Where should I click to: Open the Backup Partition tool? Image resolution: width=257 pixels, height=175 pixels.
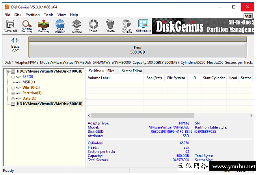127,26
